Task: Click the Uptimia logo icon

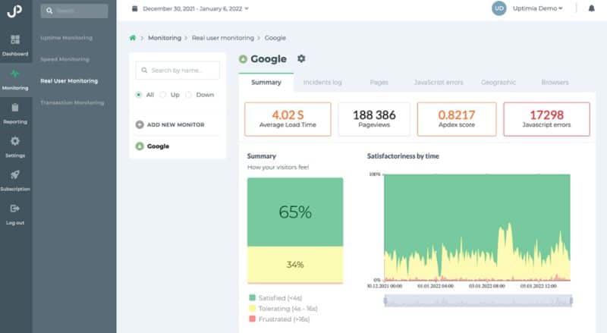Action: click(x=14, y=11)
